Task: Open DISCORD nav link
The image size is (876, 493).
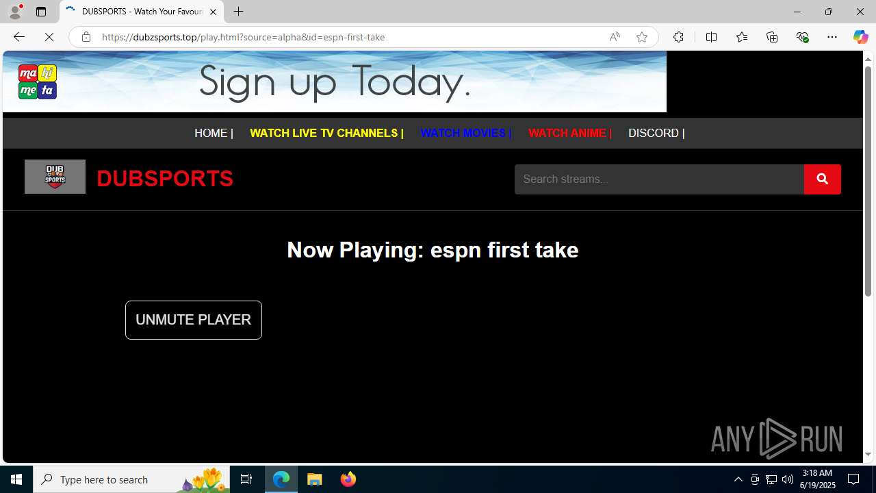Action: click(656, 133)
